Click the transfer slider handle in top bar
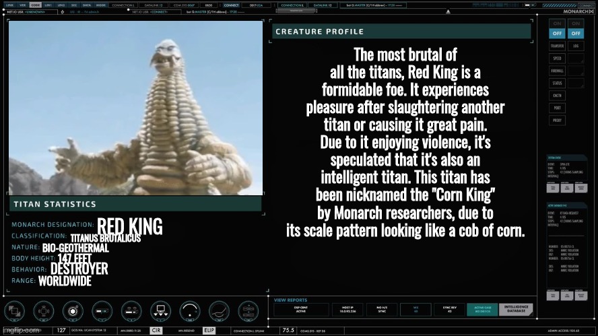The image size is (598, 336). [296, 11]
